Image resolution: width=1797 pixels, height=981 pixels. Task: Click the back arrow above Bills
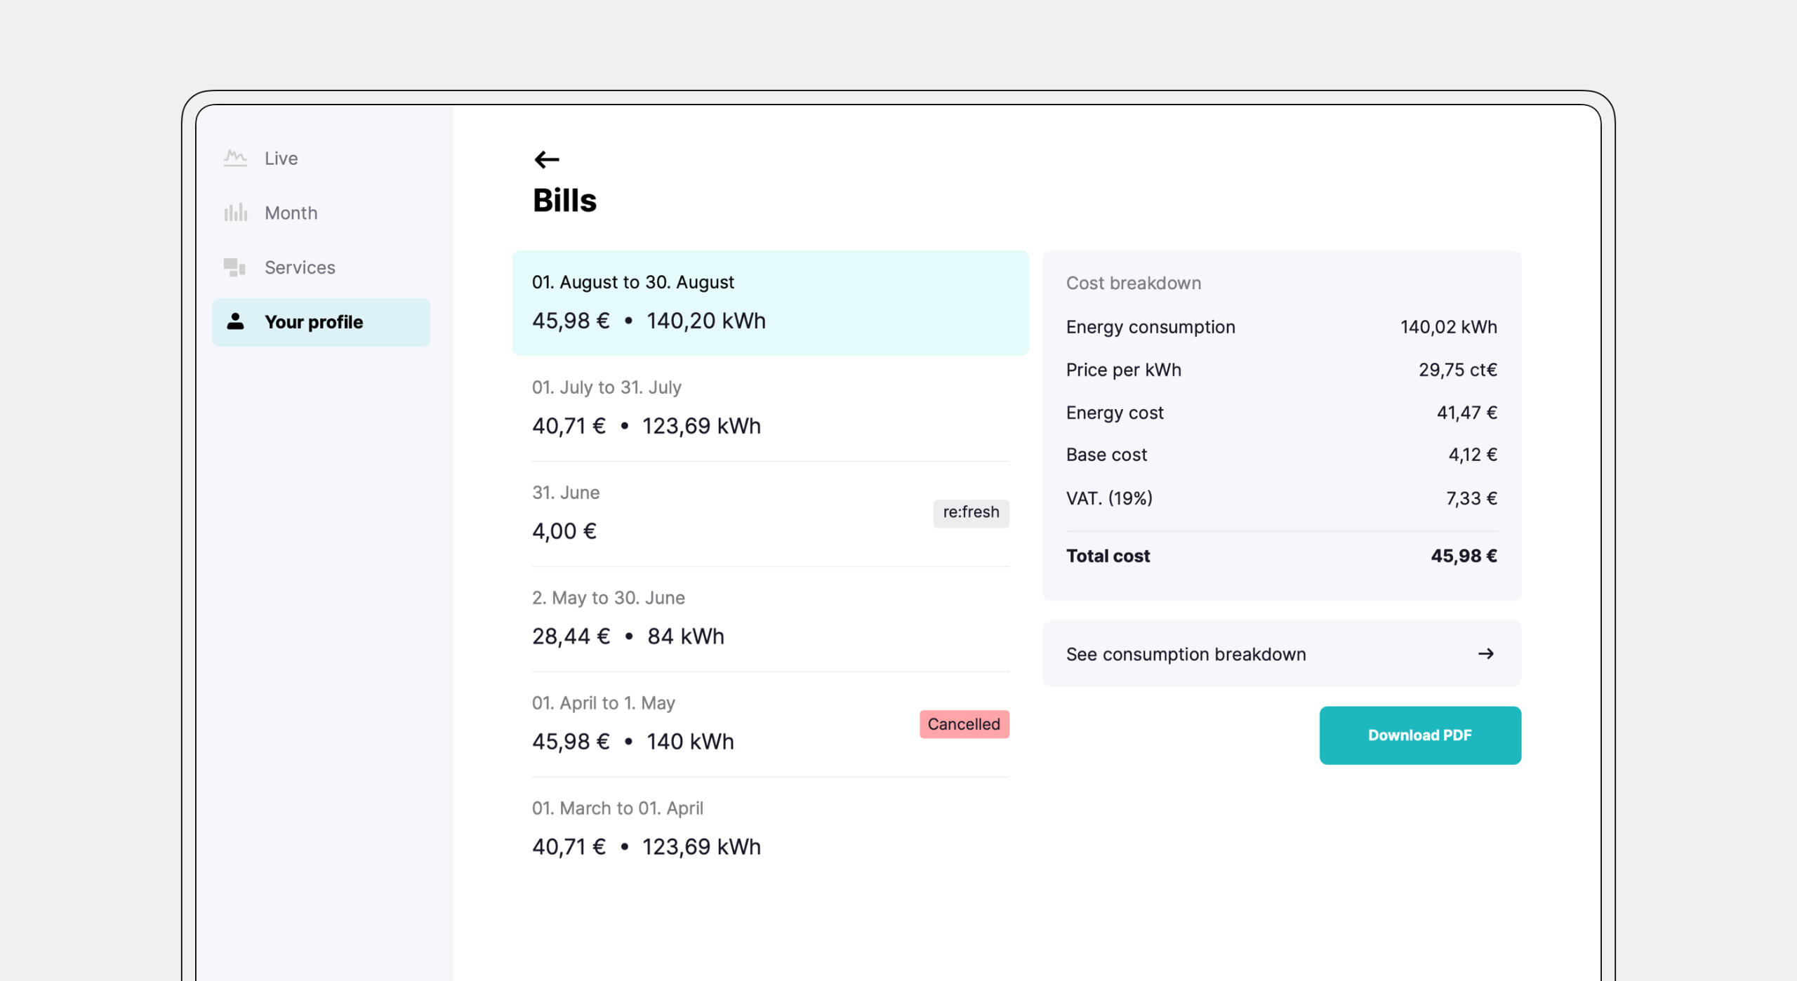[546, 159]
